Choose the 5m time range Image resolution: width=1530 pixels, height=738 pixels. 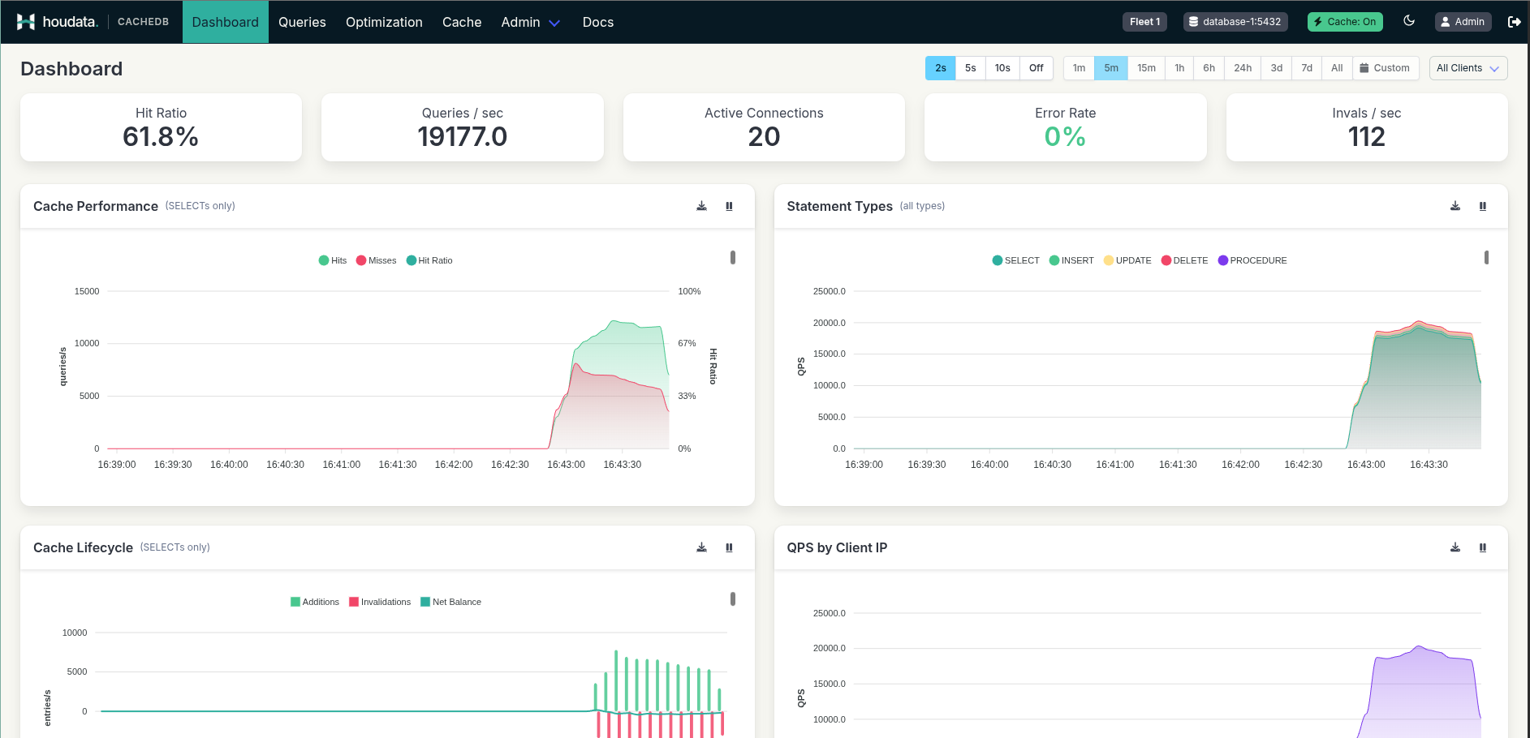[x=1111, y=68]
